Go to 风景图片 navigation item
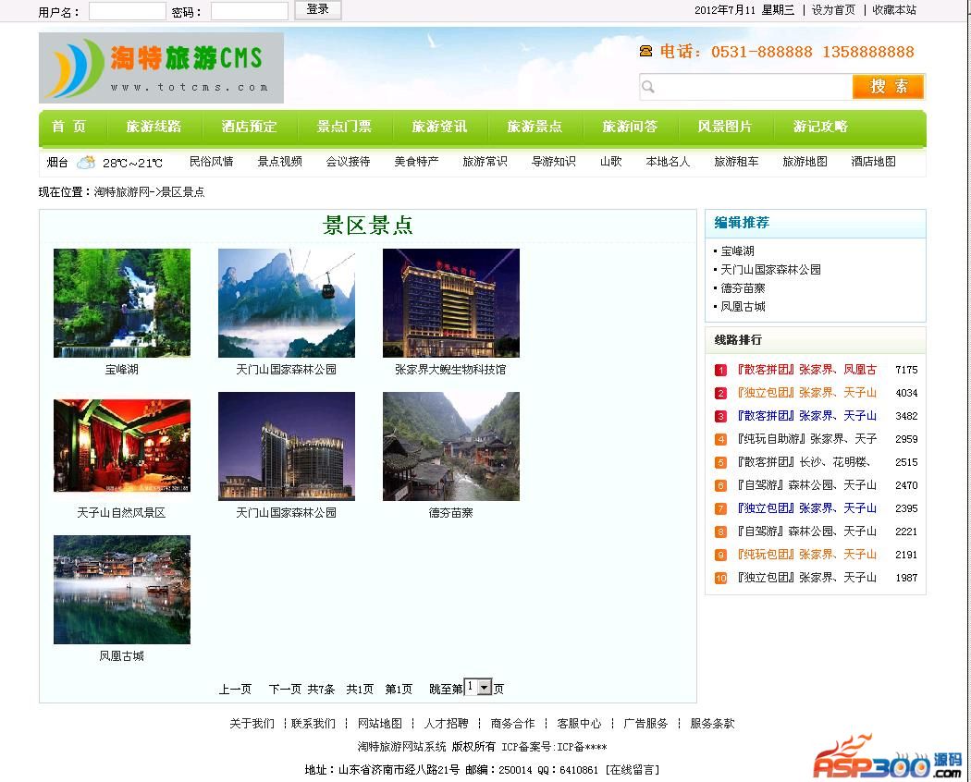Image resolution: width=971 pixels, height=782 pixels. 725,127
